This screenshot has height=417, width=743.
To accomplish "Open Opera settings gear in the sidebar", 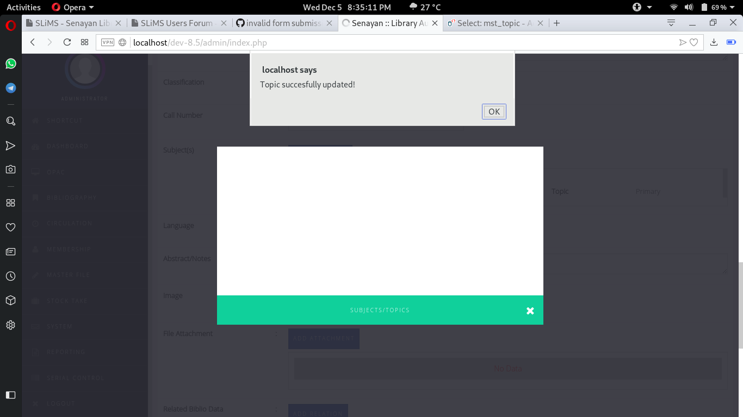I will point(10,325).
